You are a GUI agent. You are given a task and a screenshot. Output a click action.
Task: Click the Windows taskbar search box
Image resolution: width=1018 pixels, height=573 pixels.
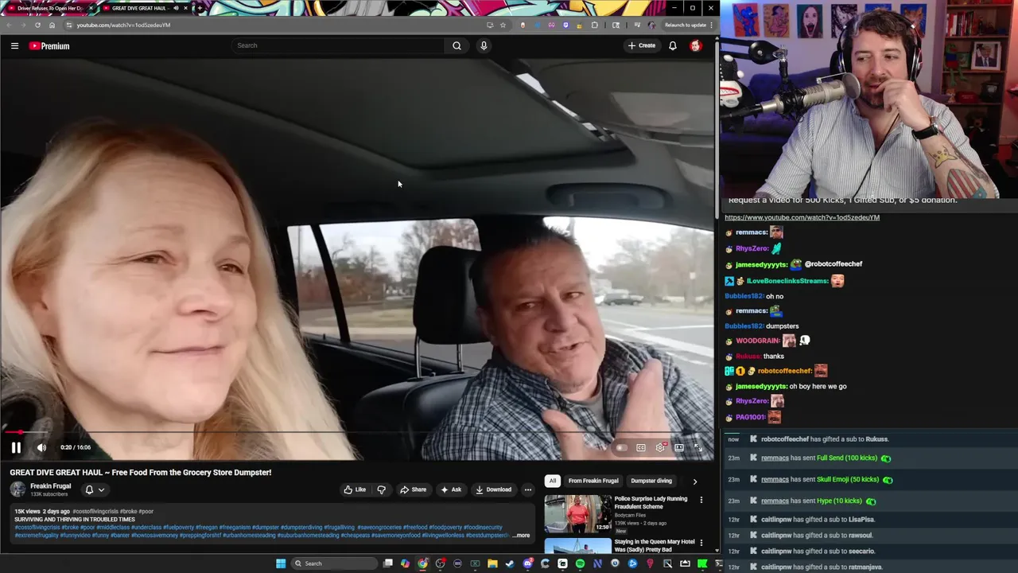point(334,563)
